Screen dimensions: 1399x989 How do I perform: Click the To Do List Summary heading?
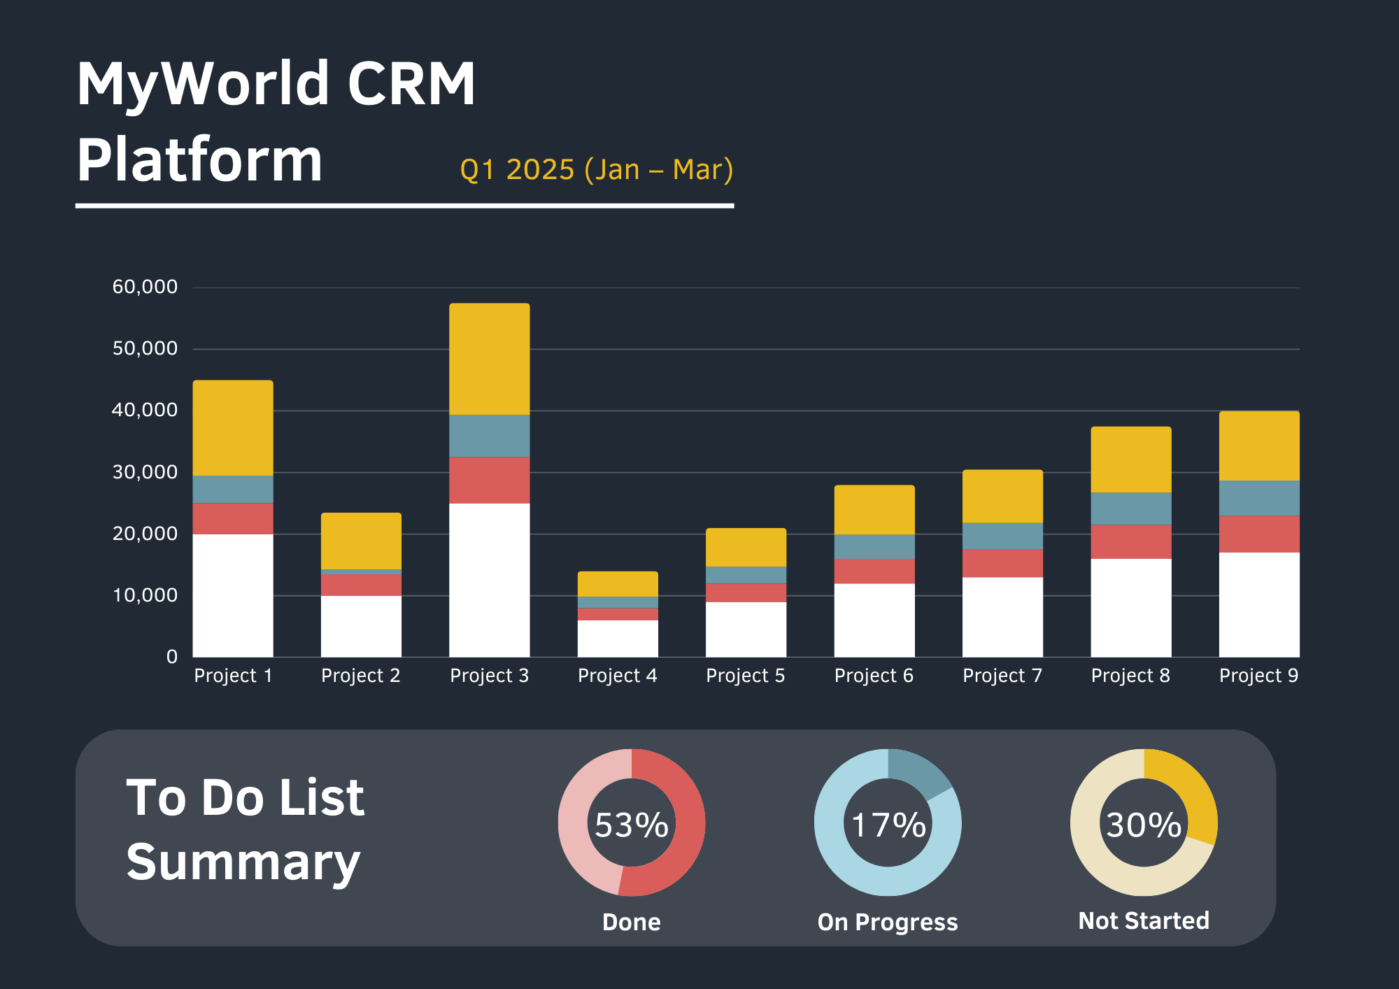(x=245, y=830)
